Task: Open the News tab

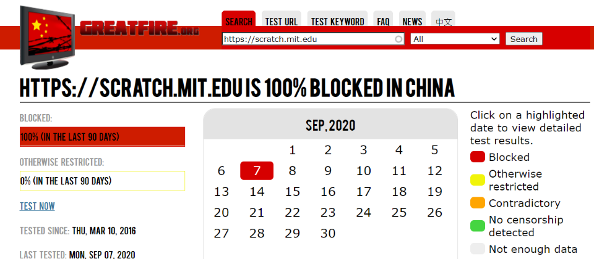Action: click(413, 22)
